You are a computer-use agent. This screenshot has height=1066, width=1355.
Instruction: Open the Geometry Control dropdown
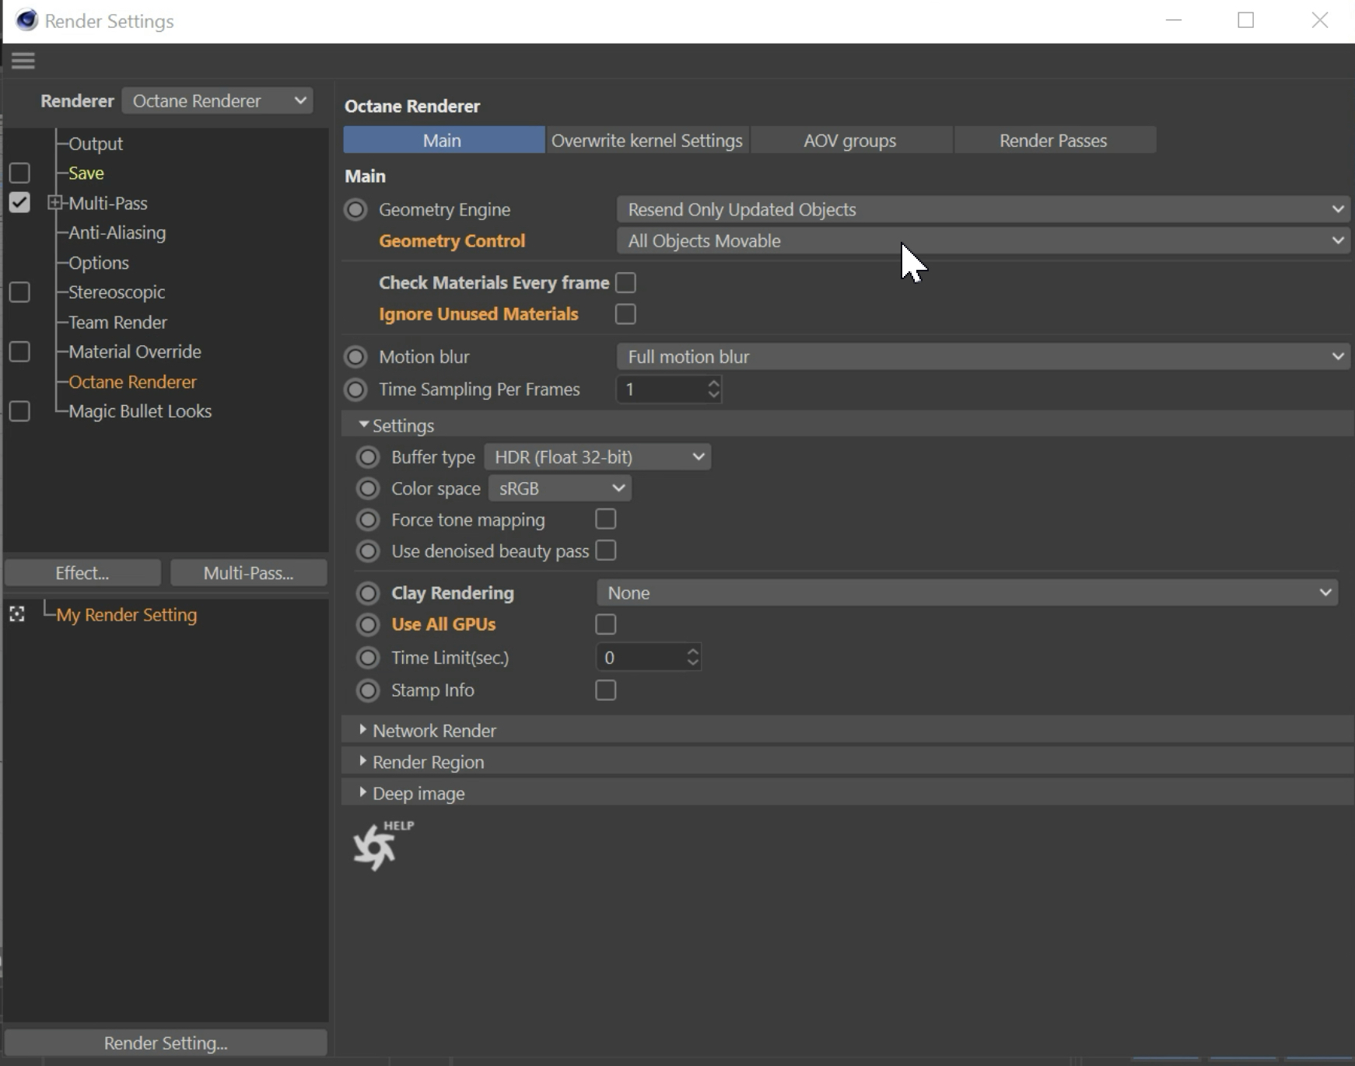[x=983, y=241]
